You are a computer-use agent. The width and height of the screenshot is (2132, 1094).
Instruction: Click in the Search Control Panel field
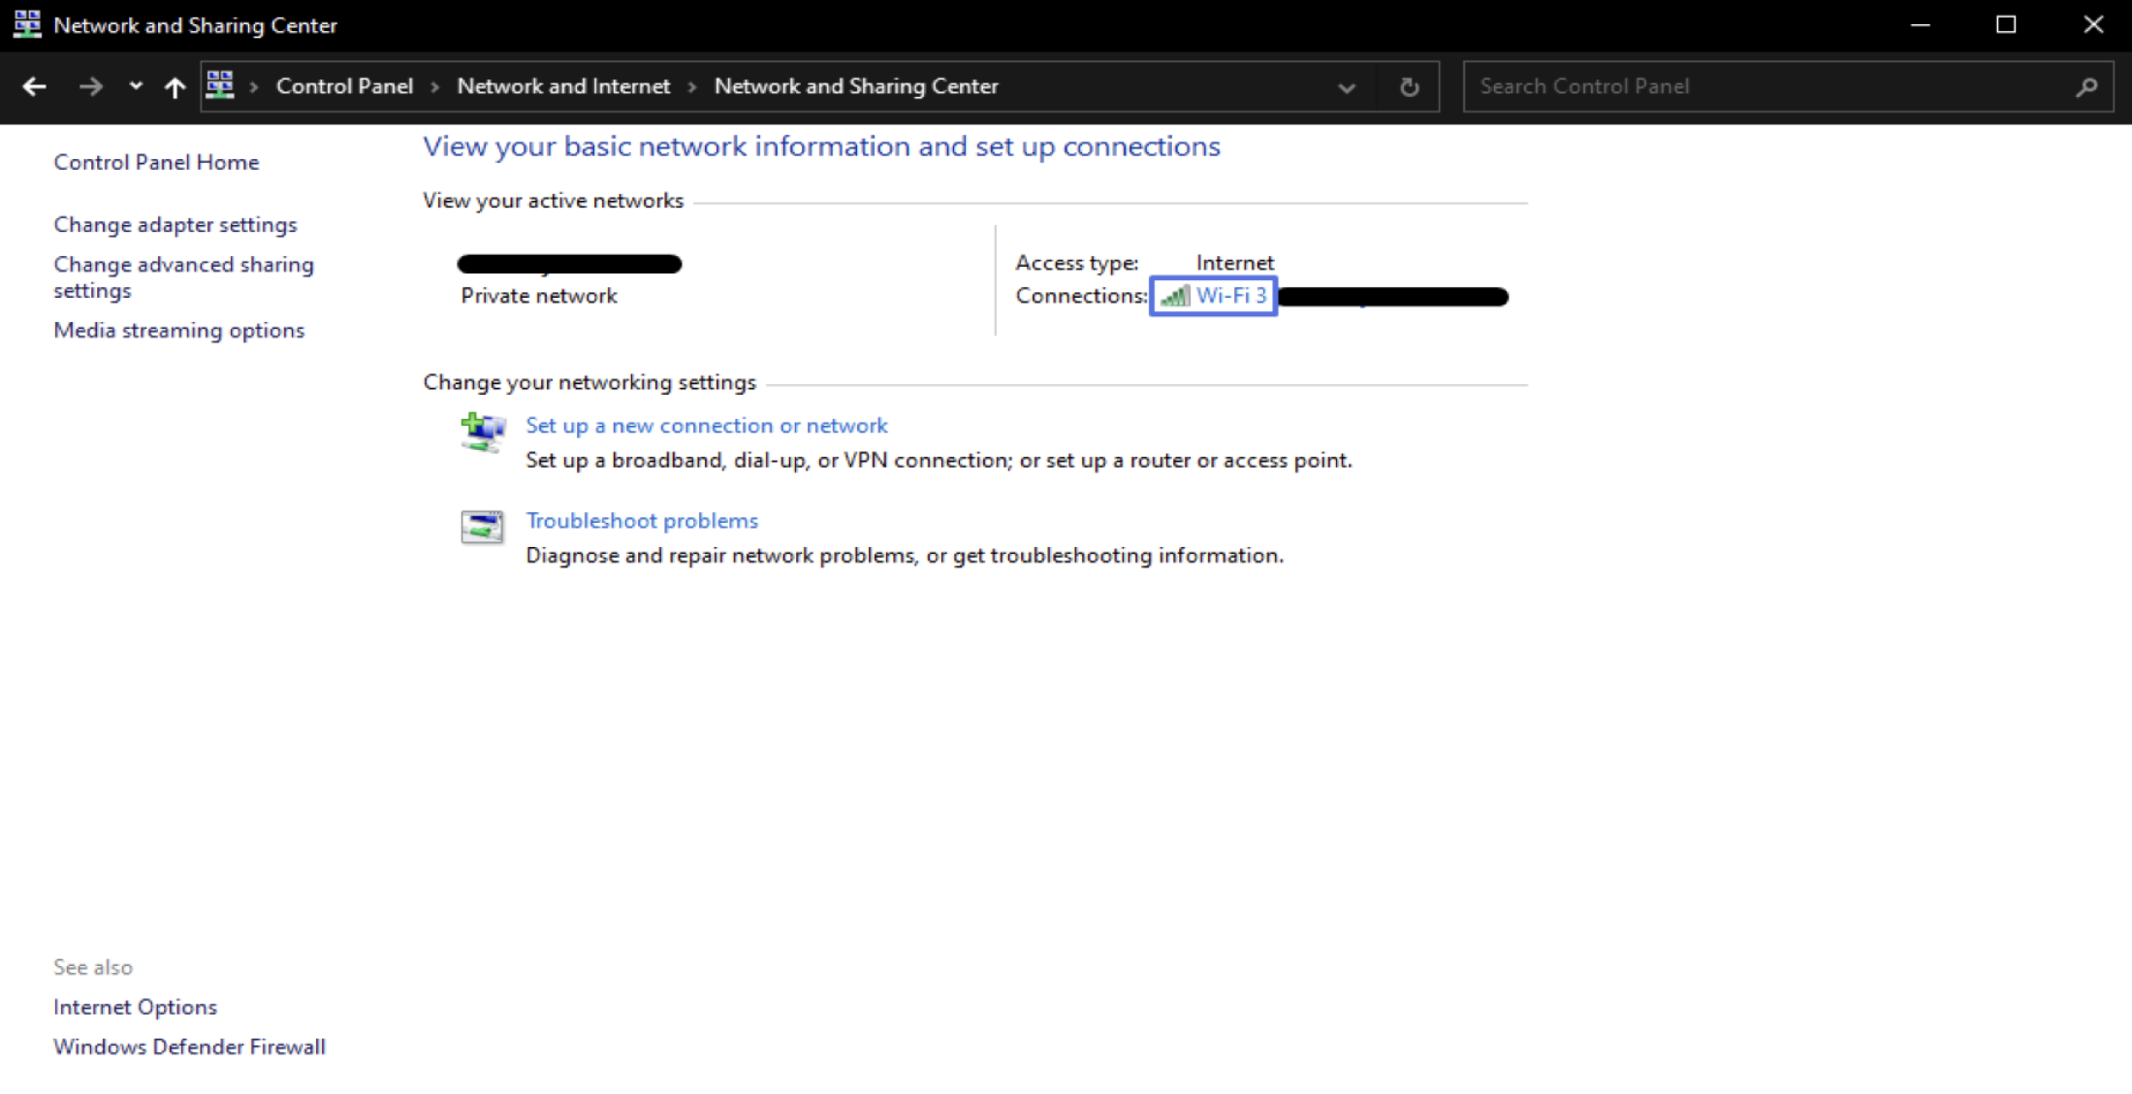click(x=1765, y=86)
